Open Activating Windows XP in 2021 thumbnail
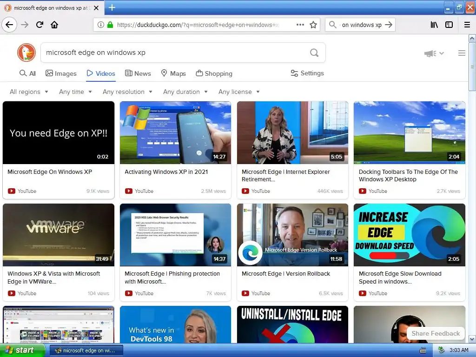The image size is (476, 357). pos(175,132)
